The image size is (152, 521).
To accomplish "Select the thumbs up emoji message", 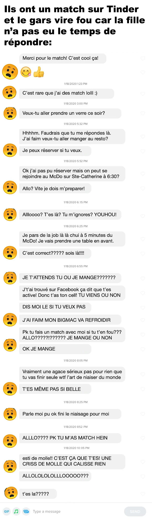I will point(39,72).
